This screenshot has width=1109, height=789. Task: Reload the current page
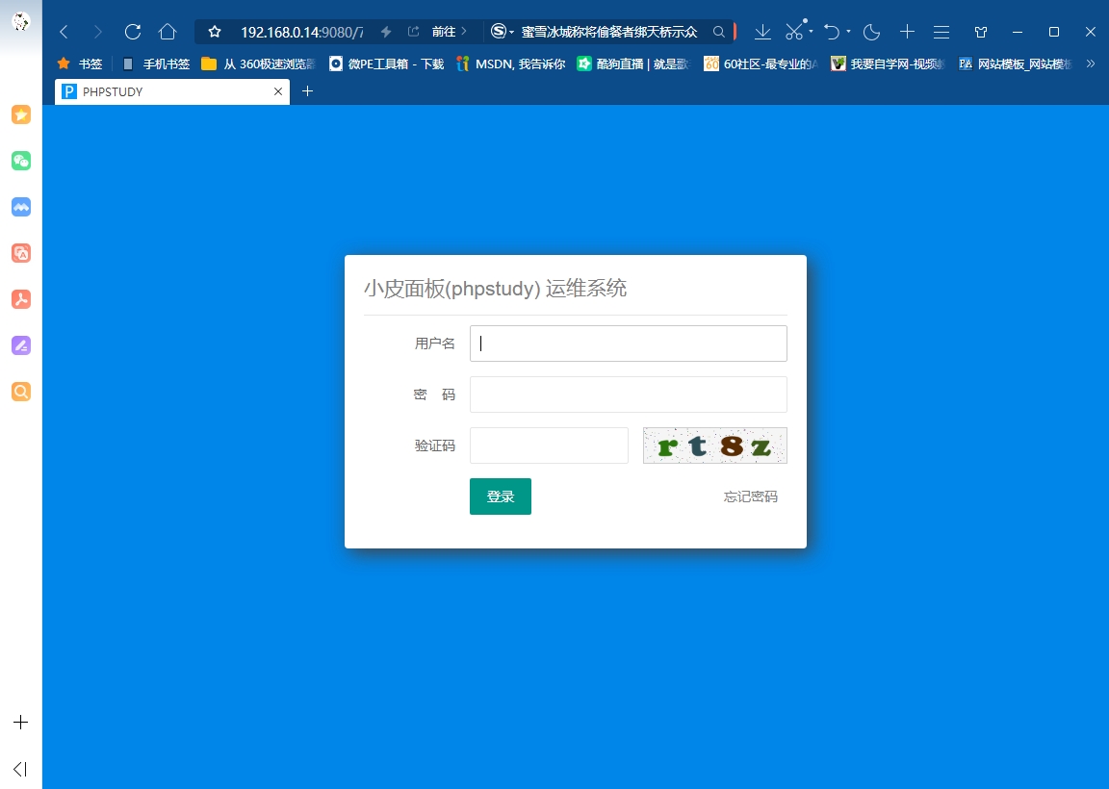(132, 32)
